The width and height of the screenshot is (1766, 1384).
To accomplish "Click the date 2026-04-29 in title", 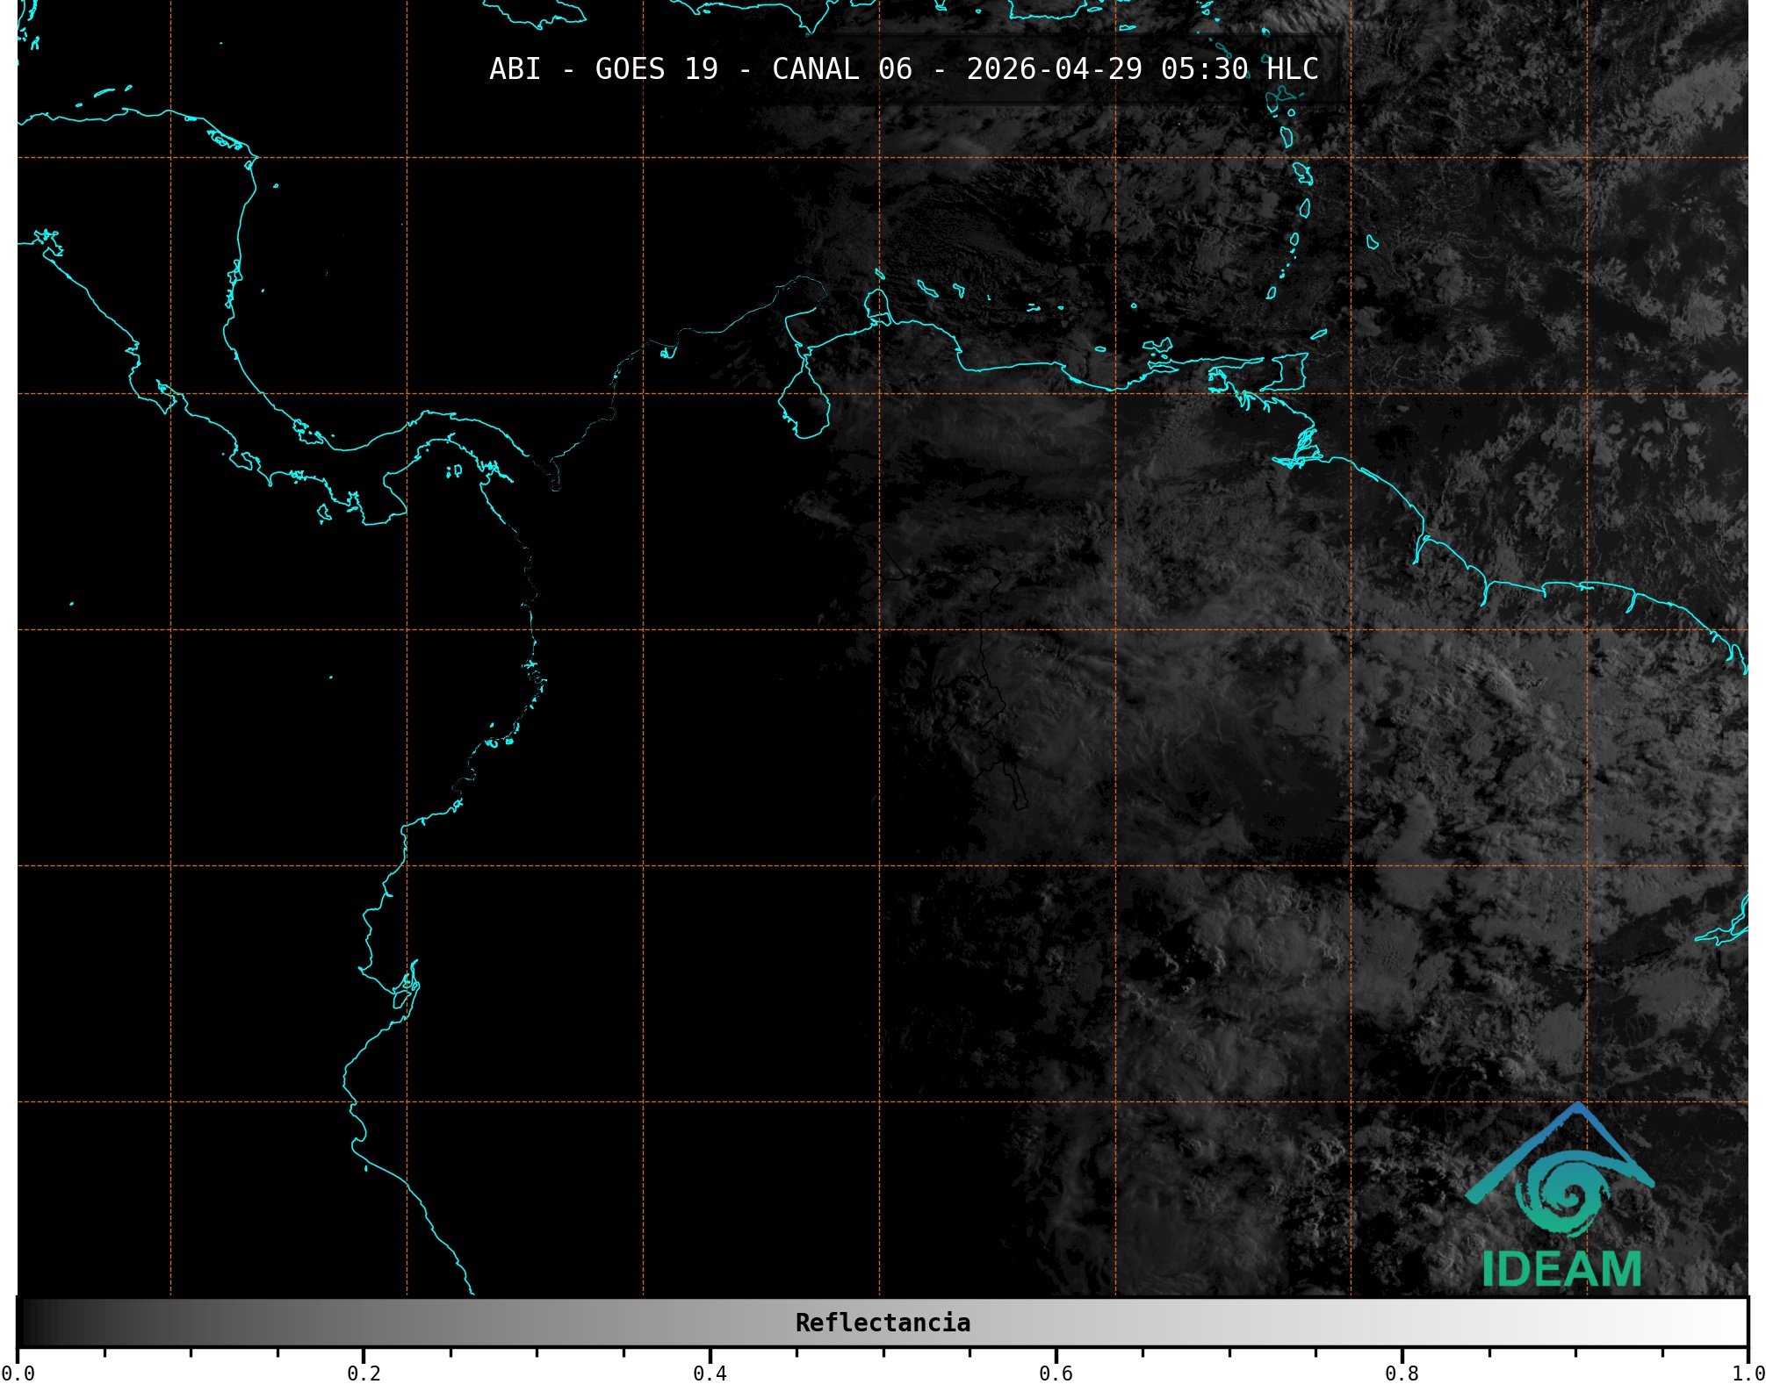I will click(1054, 69).
